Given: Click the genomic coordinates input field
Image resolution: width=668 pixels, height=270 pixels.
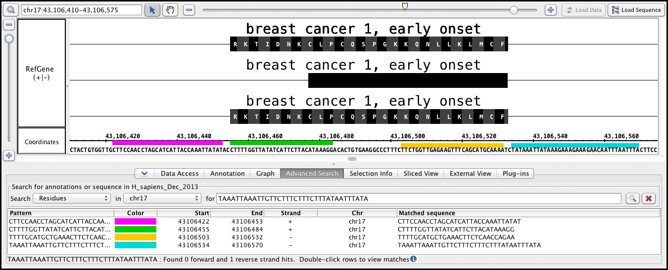Looking at the screenshot, I should (81, 10).
